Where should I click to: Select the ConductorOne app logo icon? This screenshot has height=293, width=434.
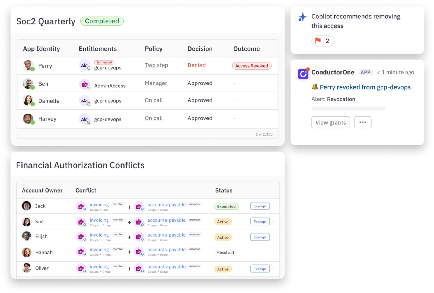tap(303, 74)
